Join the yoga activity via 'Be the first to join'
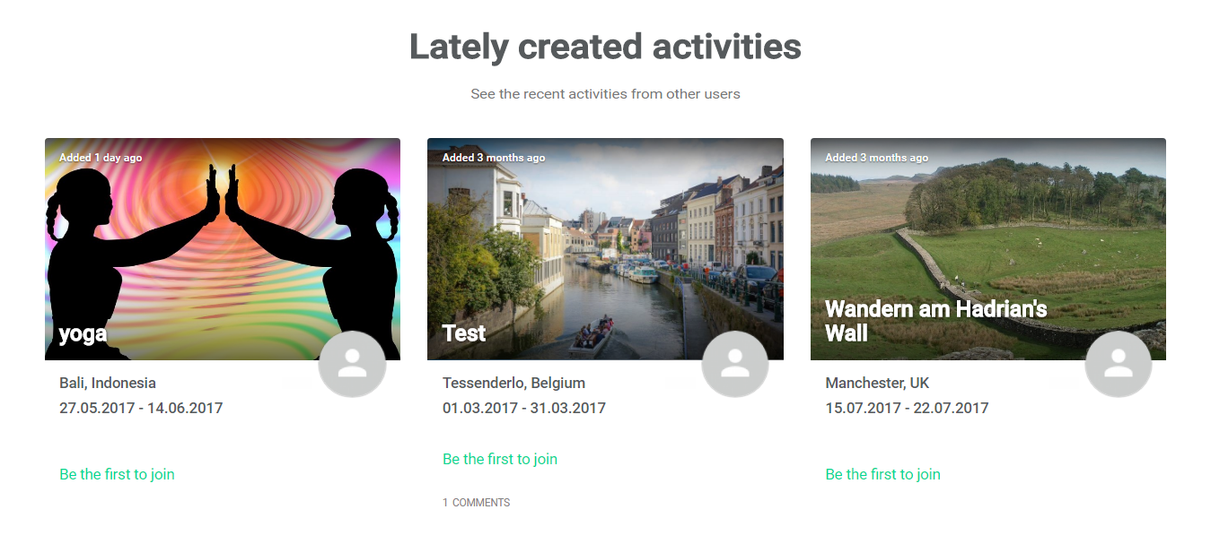 [117, 474]
